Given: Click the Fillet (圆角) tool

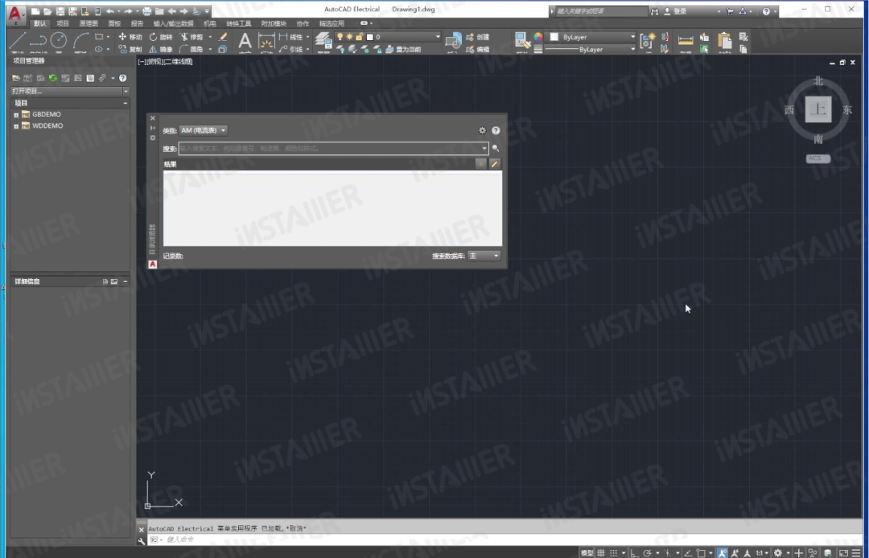Looking at the screenshot, I should point(192,49).
